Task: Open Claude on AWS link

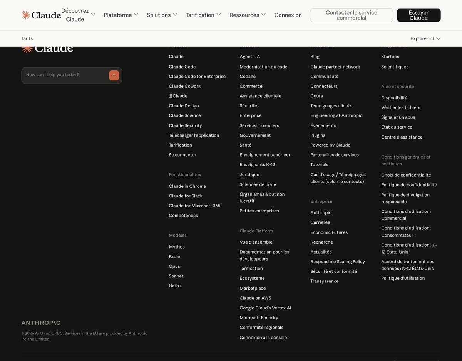Action: (x=255, y=298)
